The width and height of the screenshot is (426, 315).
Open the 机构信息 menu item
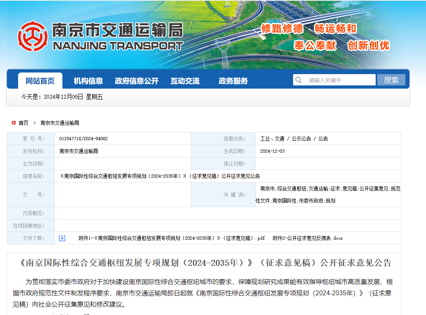88,81
